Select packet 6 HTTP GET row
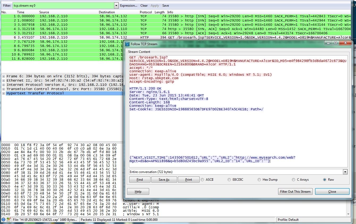 (175, 37)
